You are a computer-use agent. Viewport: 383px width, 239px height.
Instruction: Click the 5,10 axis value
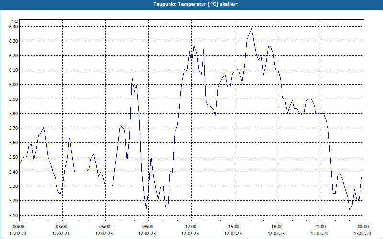click(x=13, y=216)
